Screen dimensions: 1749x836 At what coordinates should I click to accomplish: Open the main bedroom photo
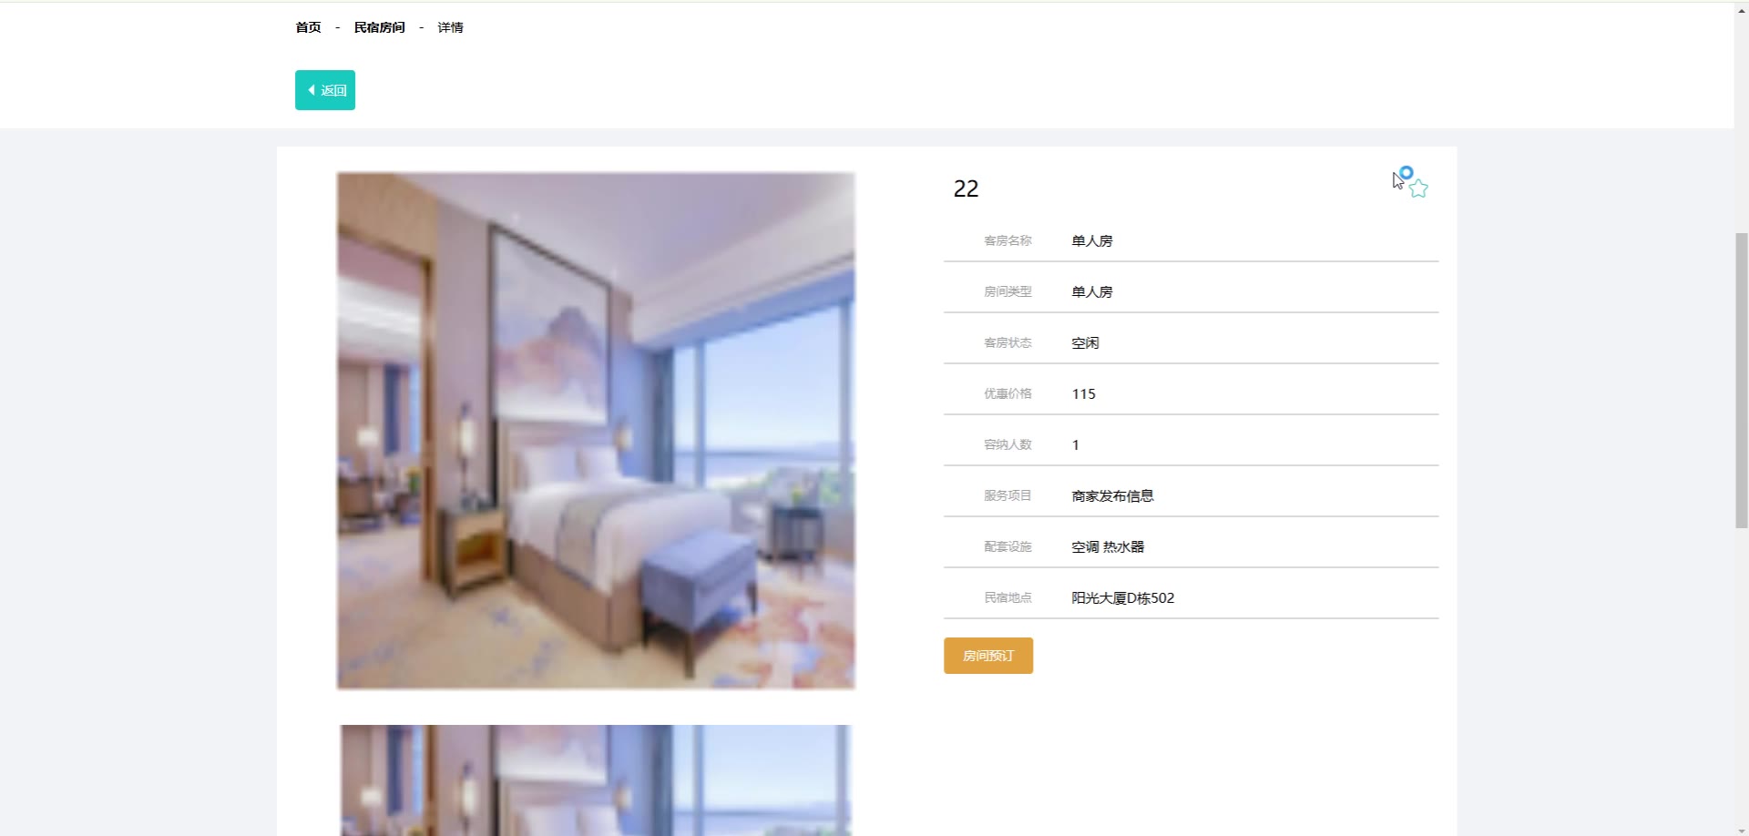coord(596,431)
